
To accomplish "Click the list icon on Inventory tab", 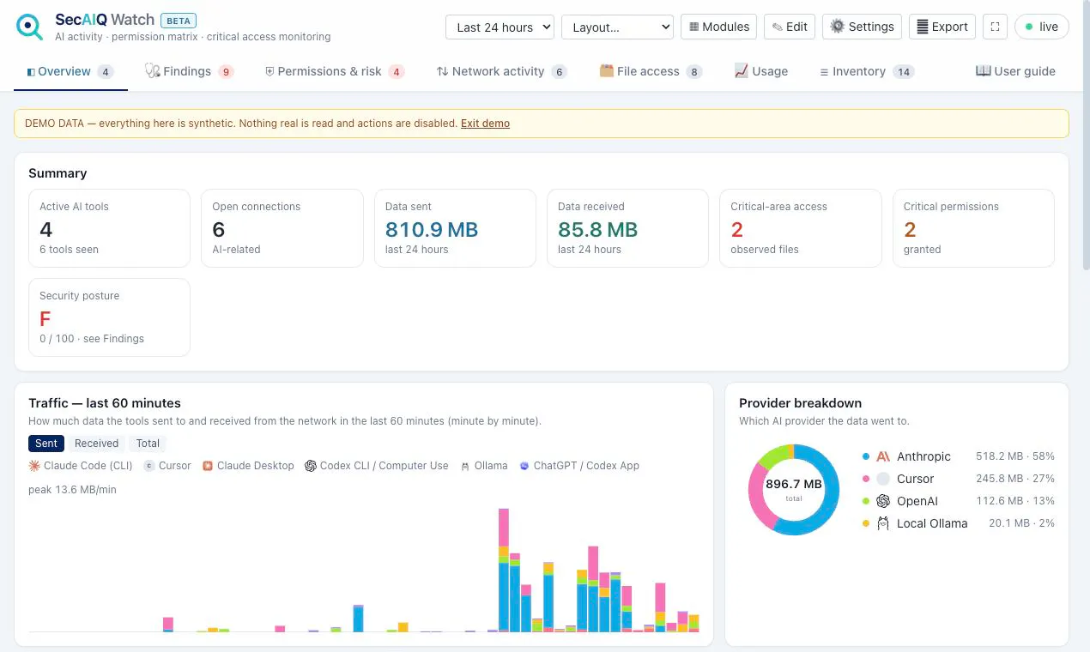I will (x=824, y=72).
